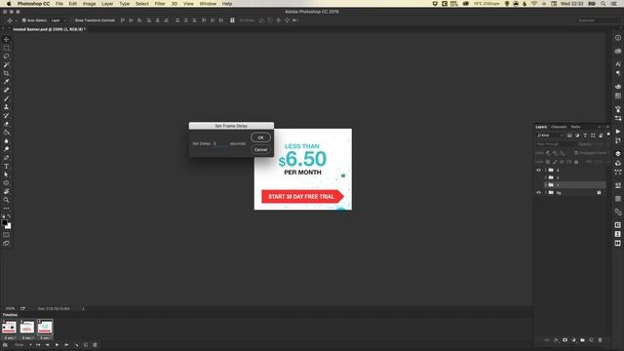This screenshot has height=351, width=624.
Task: Show hidden group layer 2
Action: [x=539, y=177]
